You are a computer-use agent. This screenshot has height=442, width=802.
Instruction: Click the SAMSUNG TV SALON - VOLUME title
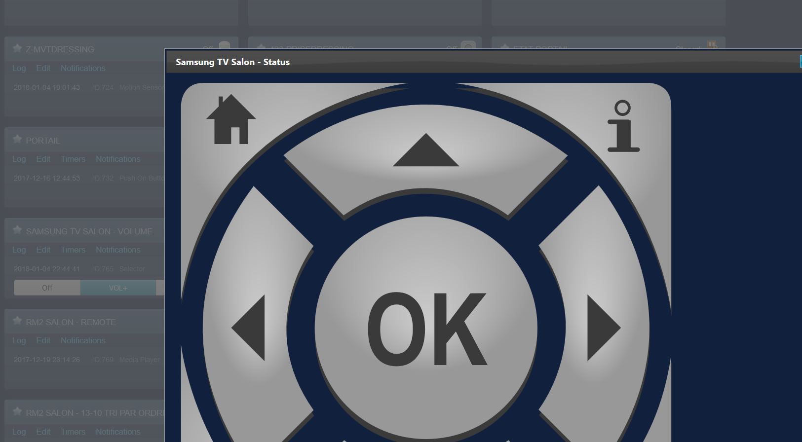pyautogui.click(x=89, y=231)
